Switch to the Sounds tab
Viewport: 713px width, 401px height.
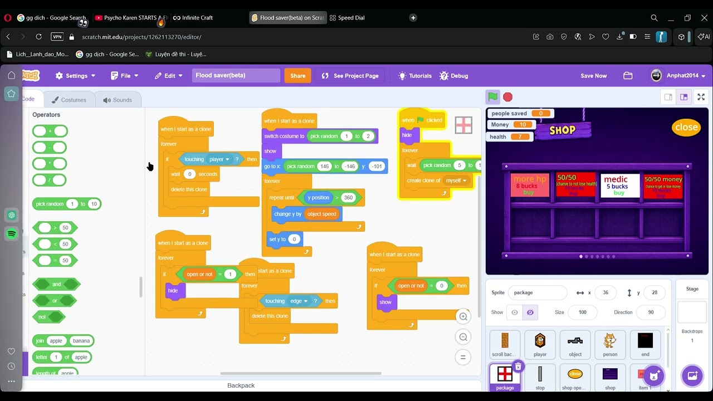(117, 100)
